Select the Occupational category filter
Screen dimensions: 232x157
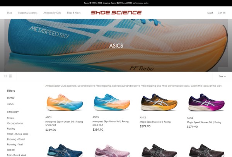[x=15, y=123]
